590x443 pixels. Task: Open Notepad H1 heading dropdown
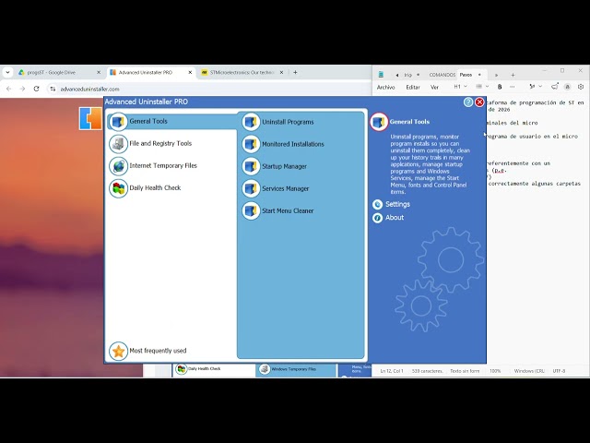(x=460, y=87)
